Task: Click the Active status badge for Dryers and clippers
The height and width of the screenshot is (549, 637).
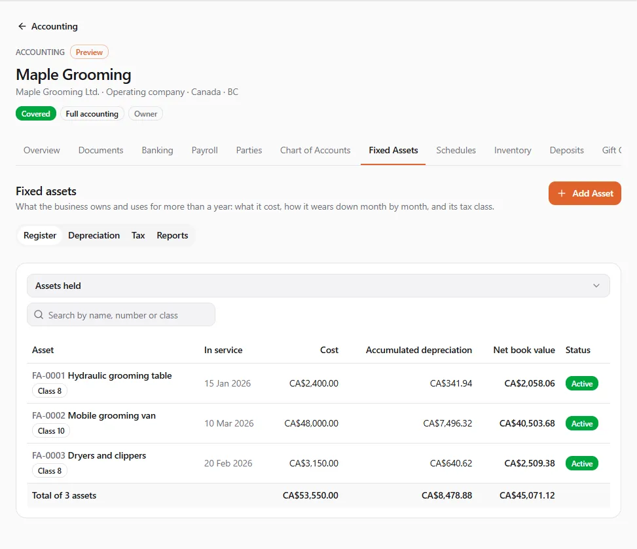Action: (582, 464)
